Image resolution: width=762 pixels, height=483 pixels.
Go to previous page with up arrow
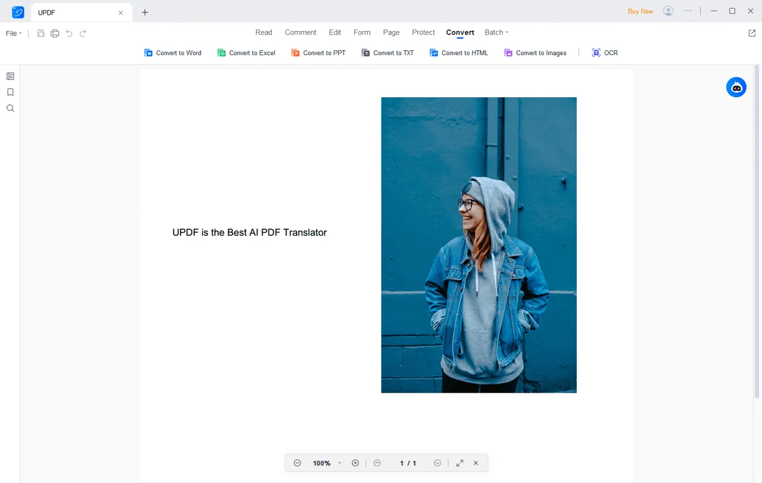pos(377,463)
